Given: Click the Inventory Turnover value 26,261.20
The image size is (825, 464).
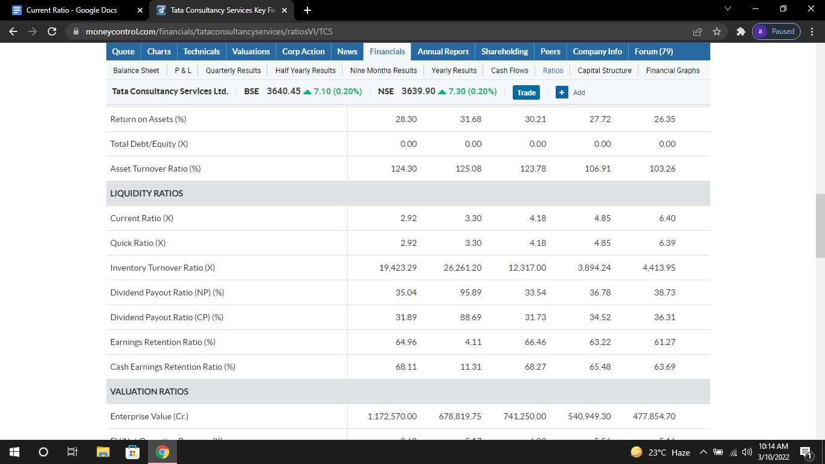Looking at the screenshot, I should [463, 268].
